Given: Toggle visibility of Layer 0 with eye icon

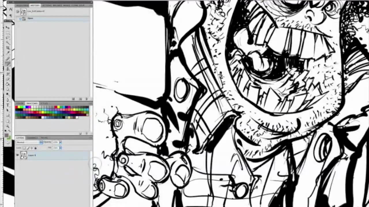Looking at the screenshot, I should pos(18,155).
